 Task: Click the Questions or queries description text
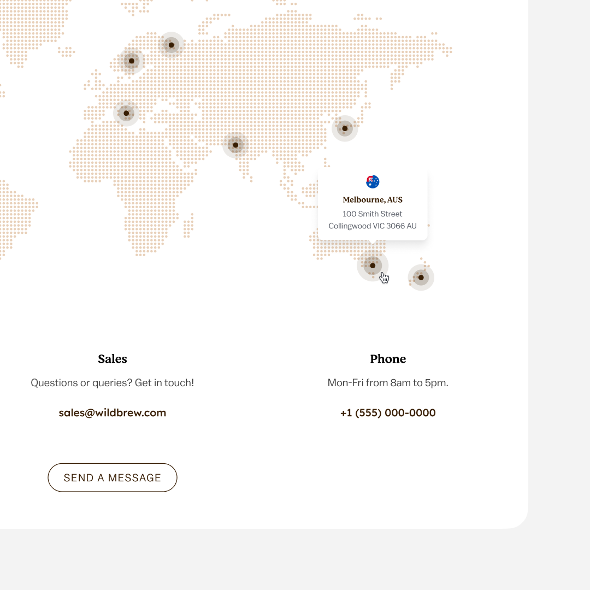click(113, 383)
